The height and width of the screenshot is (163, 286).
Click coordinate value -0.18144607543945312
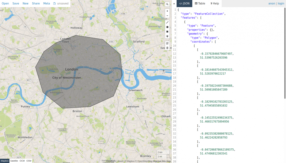(216, 70)
